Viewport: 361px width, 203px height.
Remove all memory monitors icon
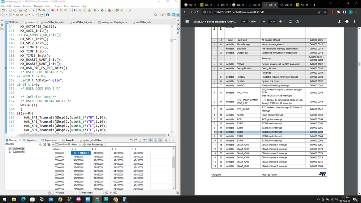(49, 144)
